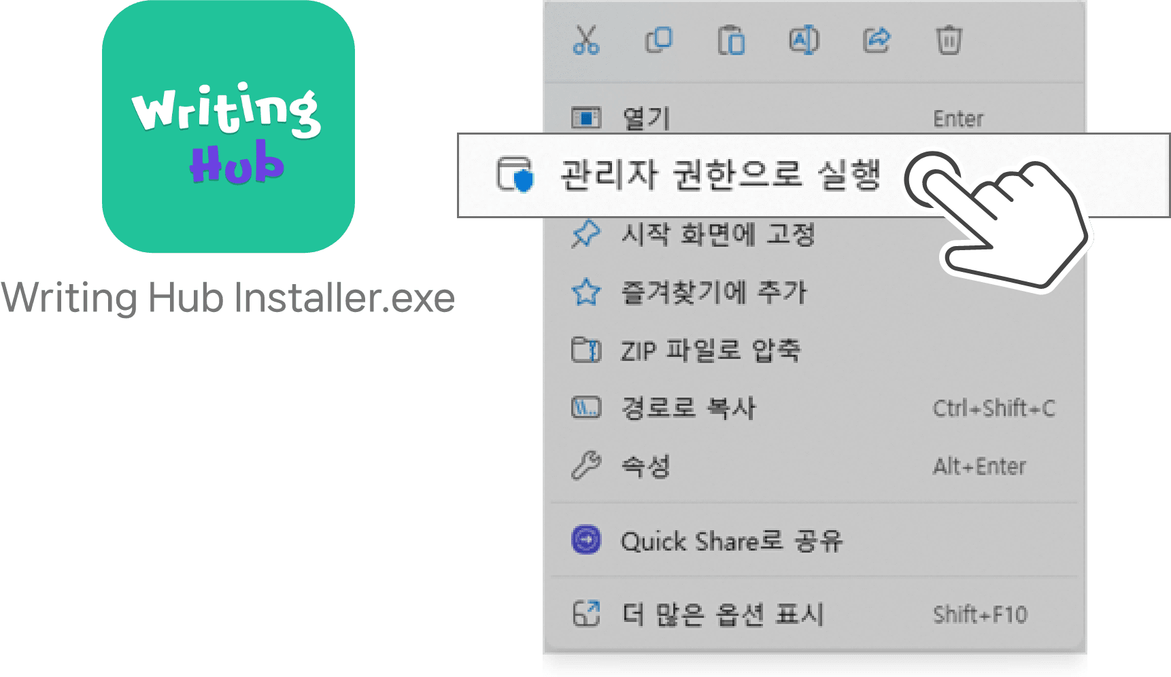This screenshot has height=677, width=1171.
Task: Select ZIP 파일로 압축 option
Action: click(x=711, y=350)
